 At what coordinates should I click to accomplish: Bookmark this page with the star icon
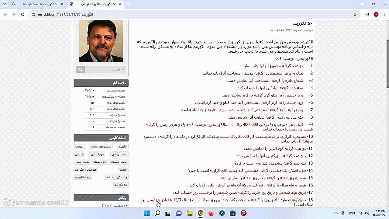(355, 14)
